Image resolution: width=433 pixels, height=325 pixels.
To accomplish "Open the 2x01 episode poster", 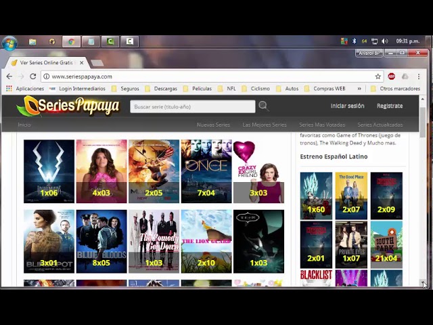I will point(316,244).
